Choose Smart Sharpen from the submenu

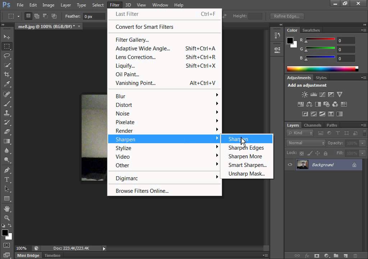point(247,165)
